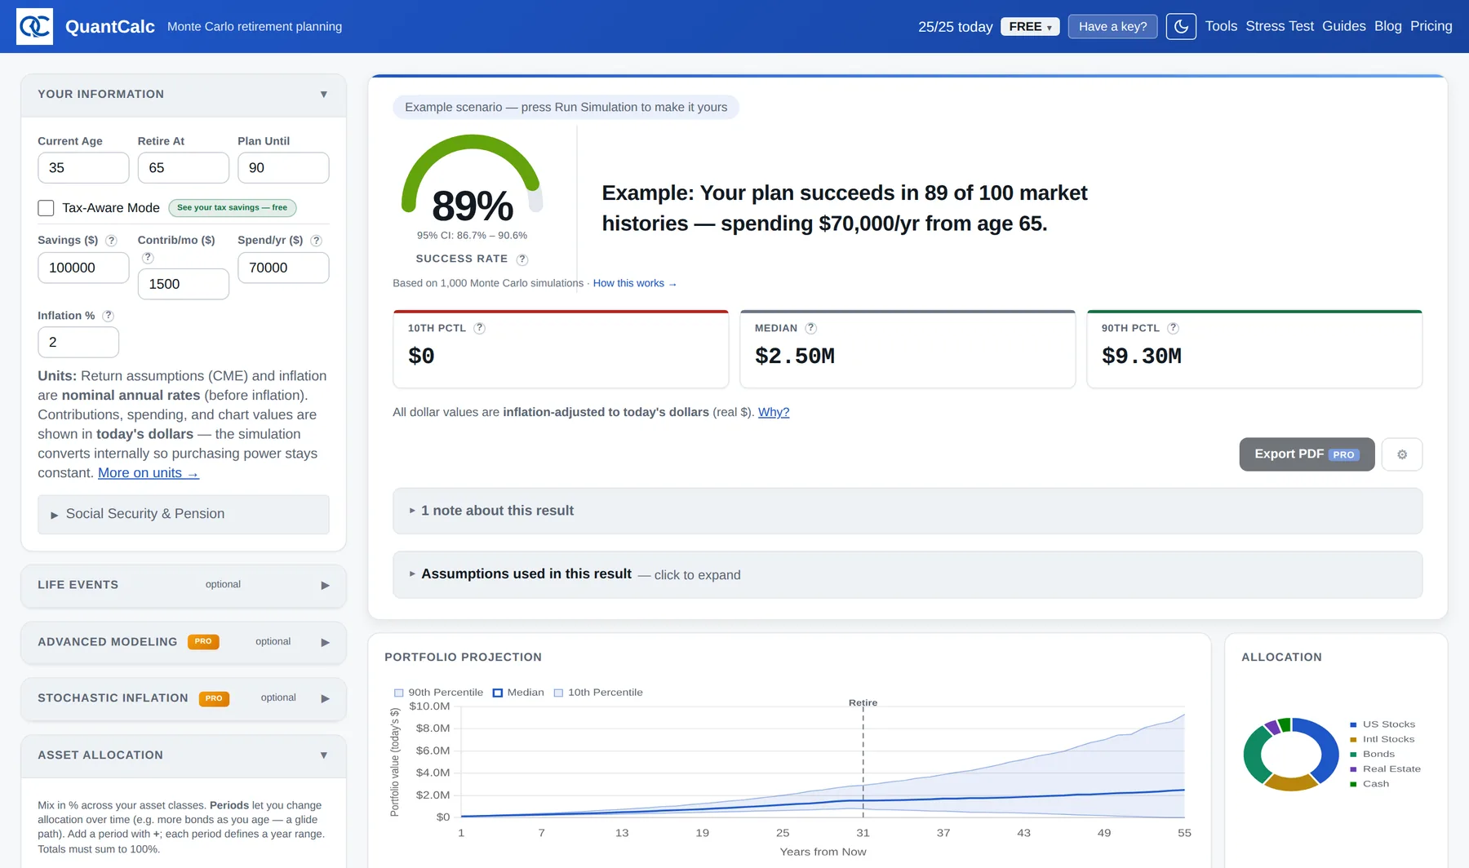Click the Contrib/mo amount field

(x=183, y=284)
